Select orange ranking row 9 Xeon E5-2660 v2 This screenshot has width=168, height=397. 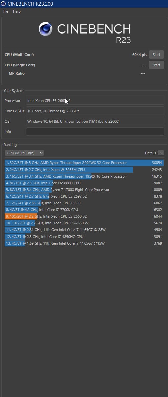click(84, 216)
